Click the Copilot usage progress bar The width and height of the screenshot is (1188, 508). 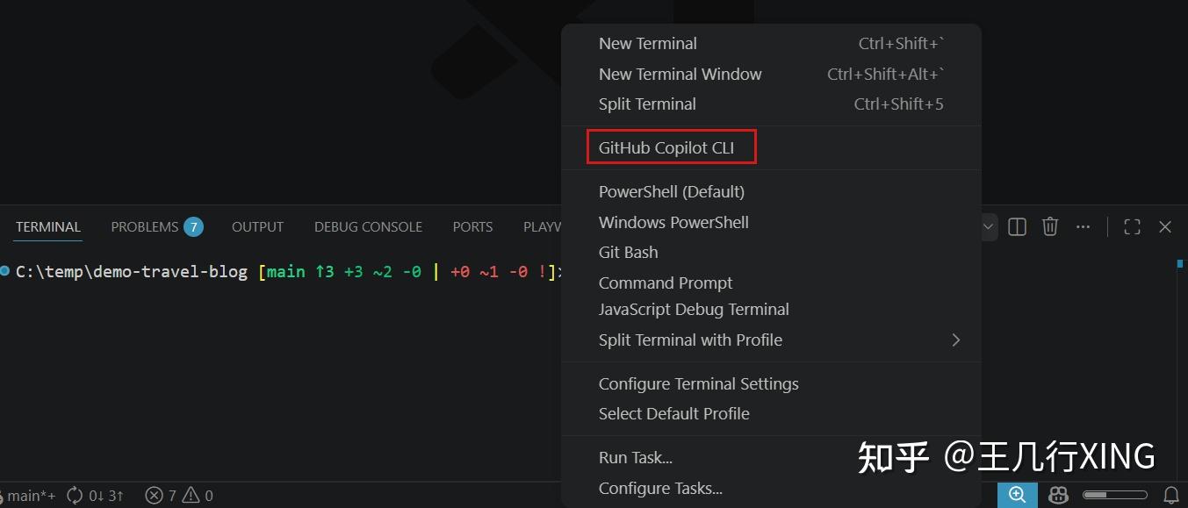pos(1114,495)
